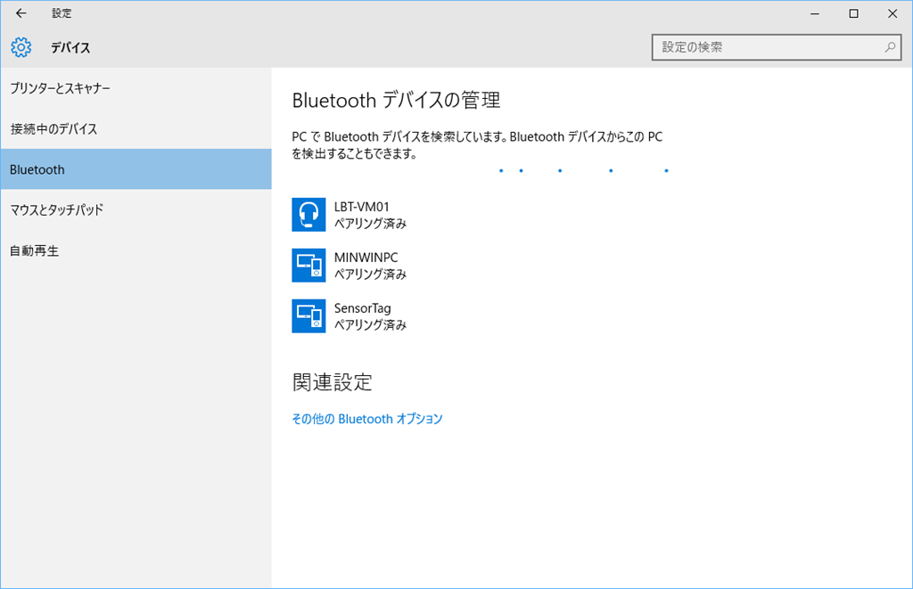Click the settings gear icon
The height and width of the screenshot is (589, 913).
click(21, 47)
